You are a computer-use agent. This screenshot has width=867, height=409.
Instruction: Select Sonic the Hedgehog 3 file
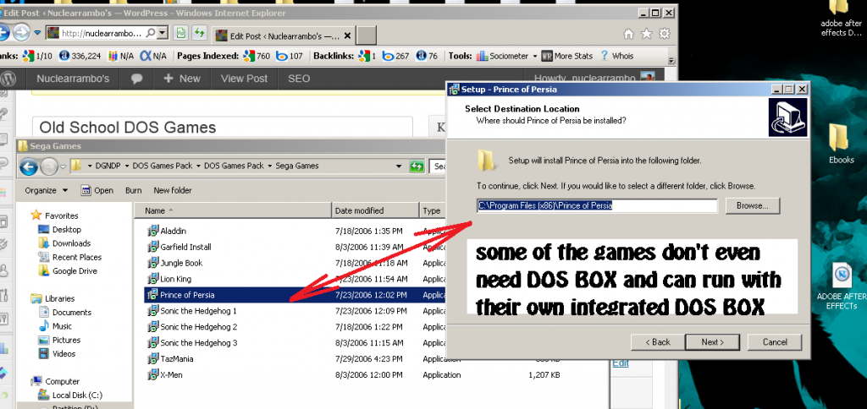(198, 343)
